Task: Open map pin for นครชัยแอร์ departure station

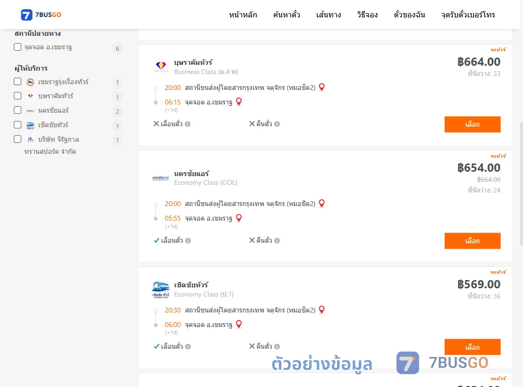Action: click(322, 203)
